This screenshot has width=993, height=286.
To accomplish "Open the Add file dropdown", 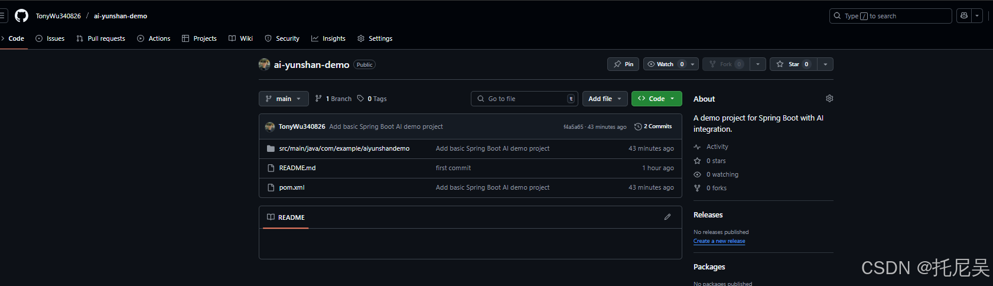I will coord(604,99).
